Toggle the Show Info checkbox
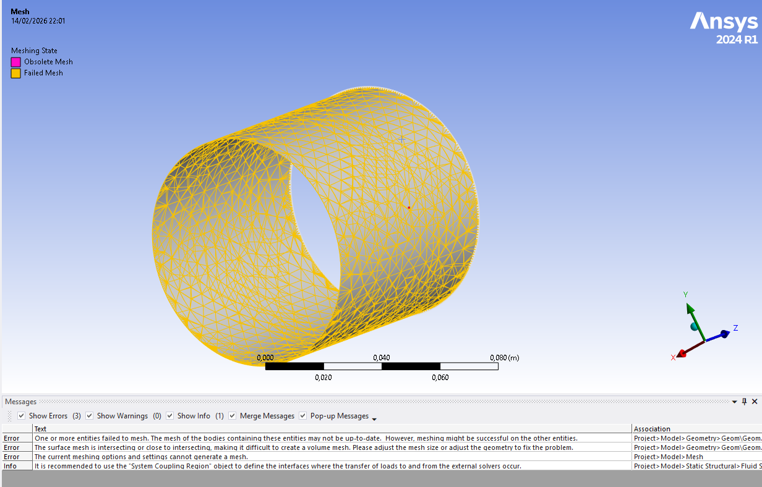Screen dimensions: 762x487 click(170, 416)
